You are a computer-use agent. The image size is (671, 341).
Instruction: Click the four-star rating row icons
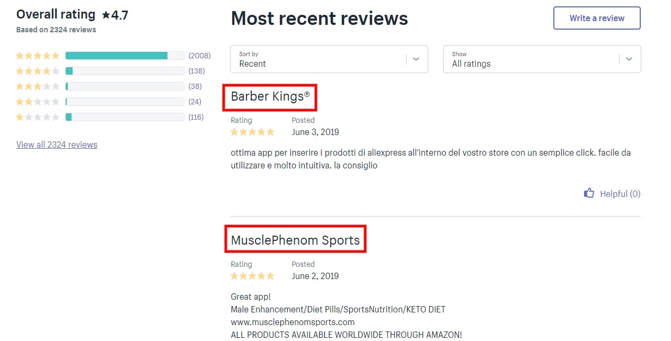pos(38,71)
